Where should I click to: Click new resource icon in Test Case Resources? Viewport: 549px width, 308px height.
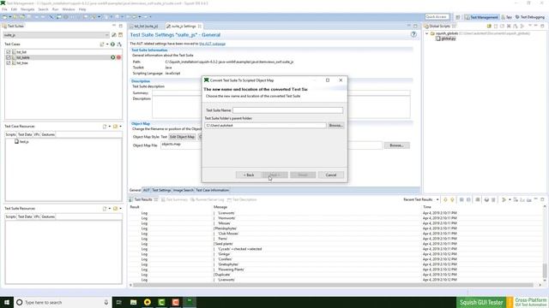coord(105,127)
